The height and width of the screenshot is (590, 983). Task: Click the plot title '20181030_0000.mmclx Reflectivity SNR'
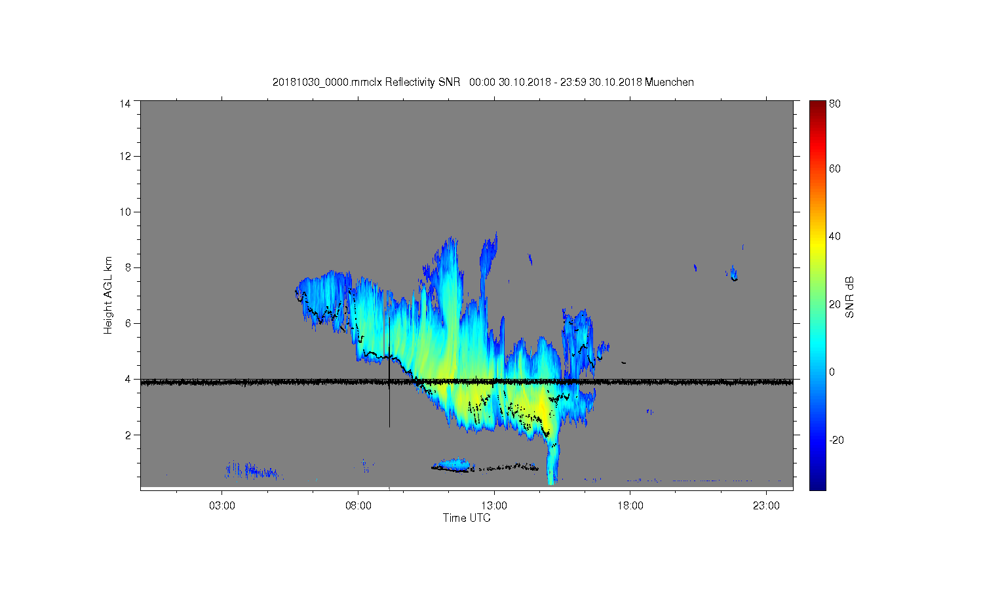click(x=368, y=83)
